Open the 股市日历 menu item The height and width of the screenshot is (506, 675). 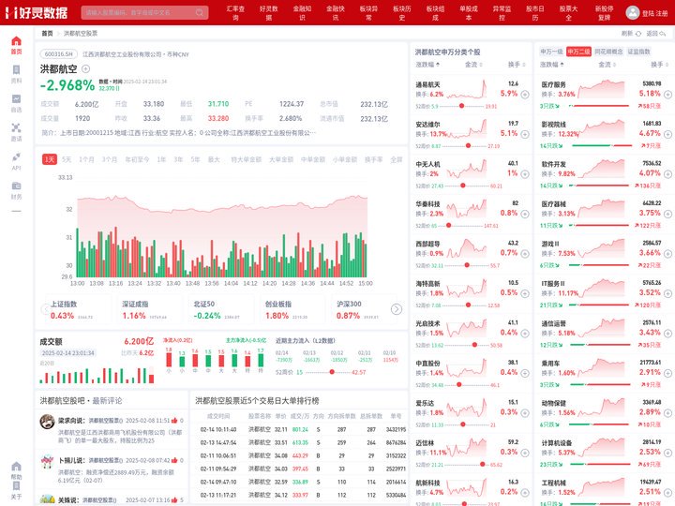[535, 12]
